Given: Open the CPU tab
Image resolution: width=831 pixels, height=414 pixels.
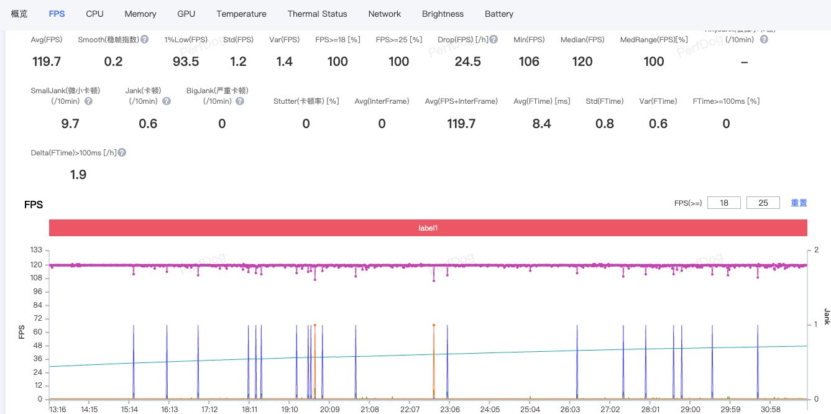Looking at the screenshot, I should tap(94, 14).
